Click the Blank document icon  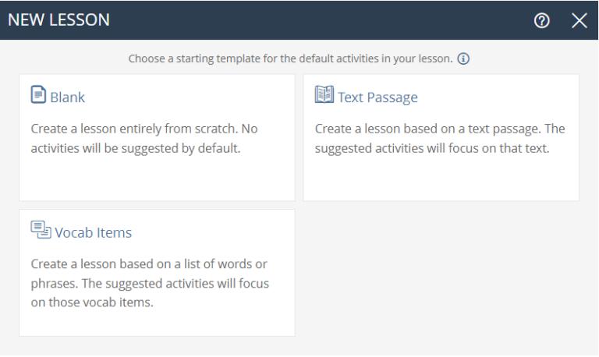point(38,95)
